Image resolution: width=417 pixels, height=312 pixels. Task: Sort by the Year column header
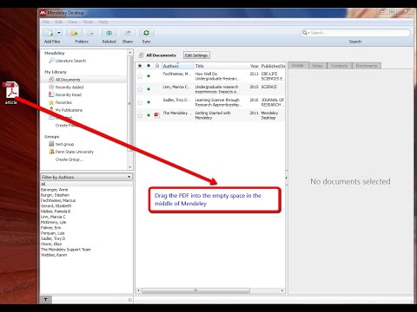pyautogui.click(x=255, y=66)
